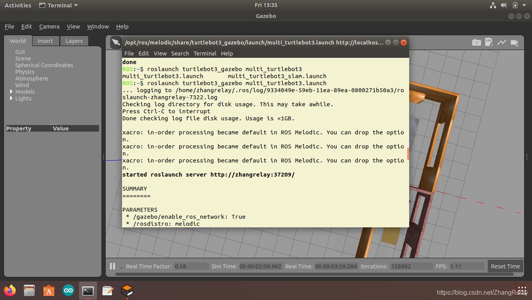
Task: Open Gazebo Help menu
Action: point(122,27)
